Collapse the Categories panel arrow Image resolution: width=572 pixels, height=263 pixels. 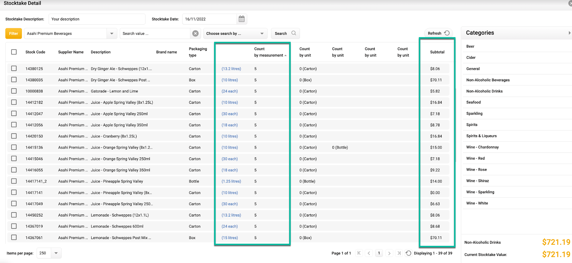569,33
